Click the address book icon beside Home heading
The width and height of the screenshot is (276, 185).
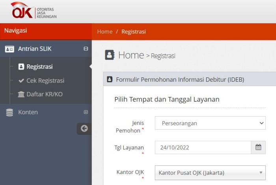(110, 55)
